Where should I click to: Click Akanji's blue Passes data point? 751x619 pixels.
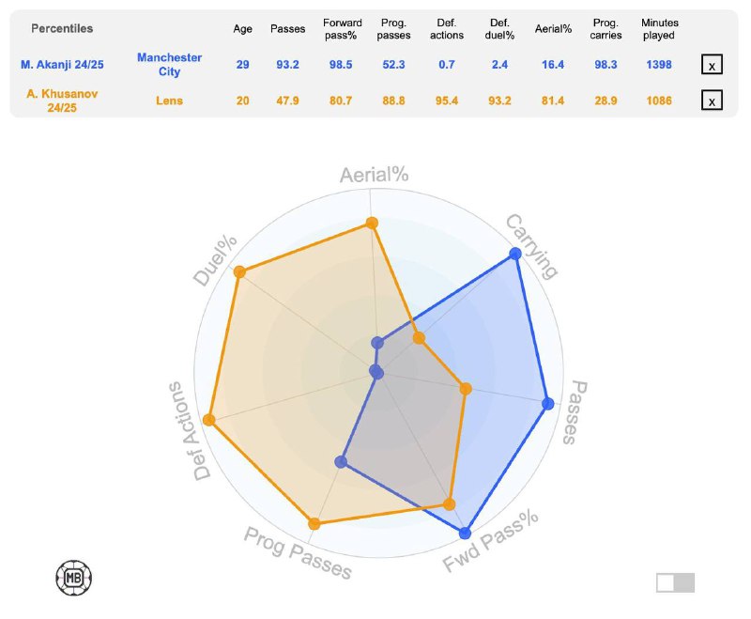(548, 403)
